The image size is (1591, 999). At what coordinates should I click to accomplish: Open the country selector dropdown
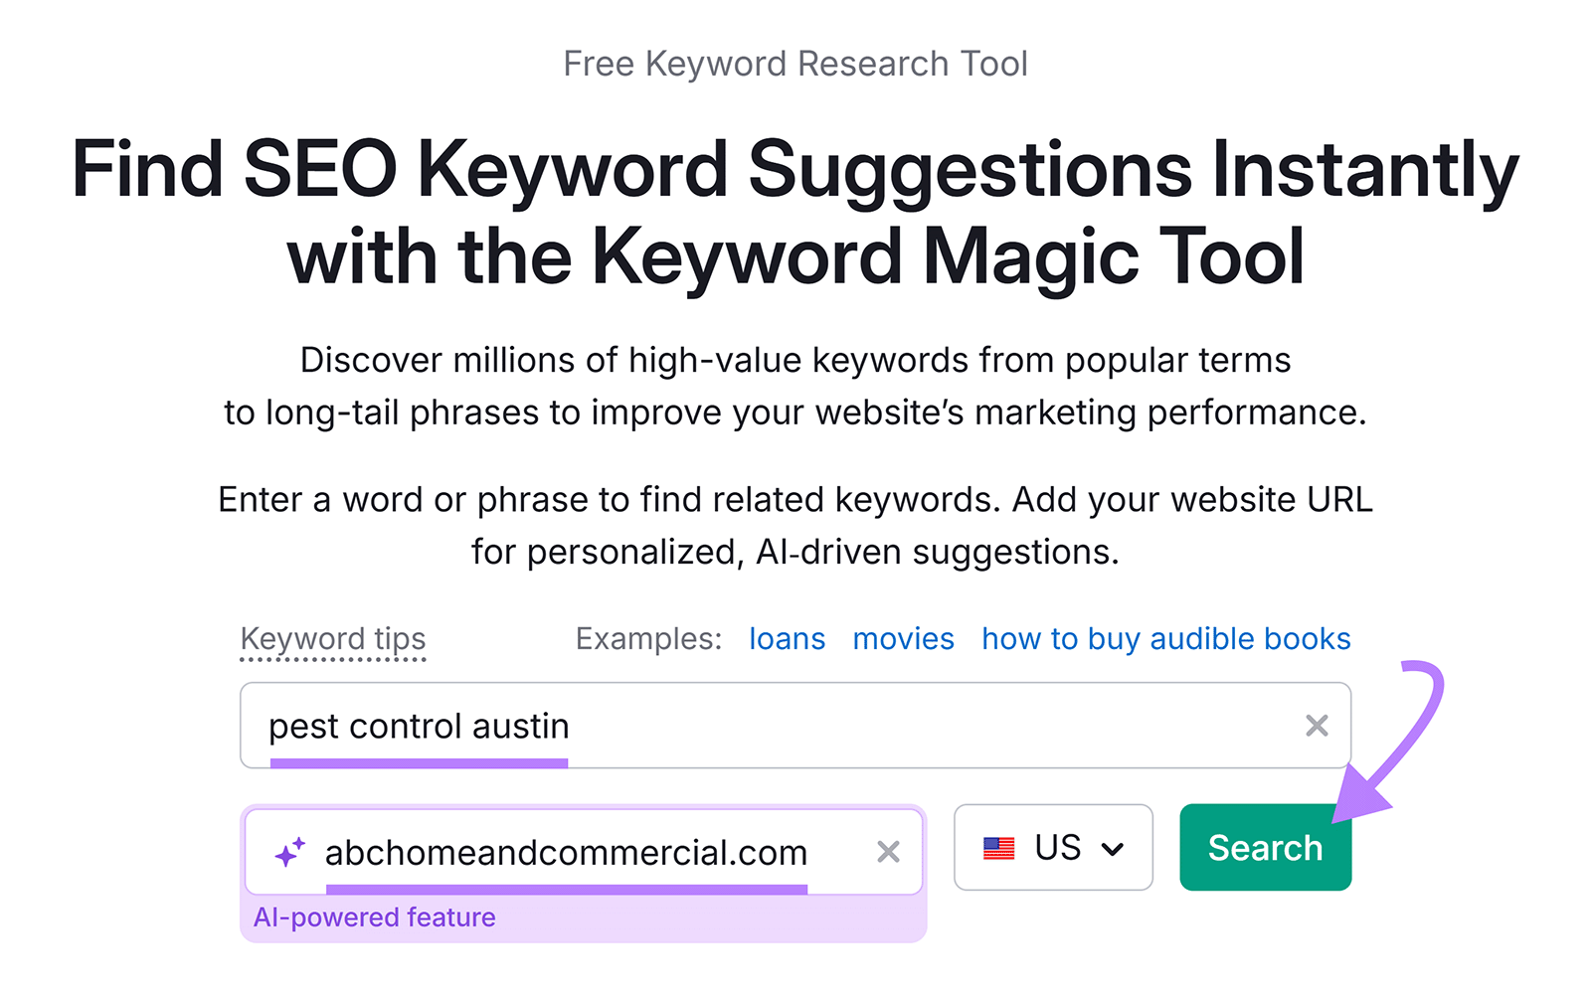1053,848
